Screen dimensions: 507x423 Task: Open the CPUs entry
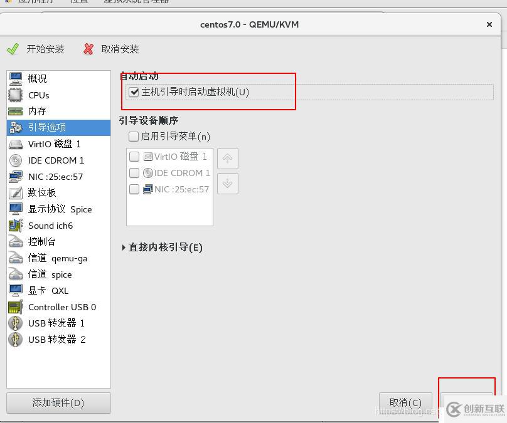pyautogui.click(x=58, y=95)
